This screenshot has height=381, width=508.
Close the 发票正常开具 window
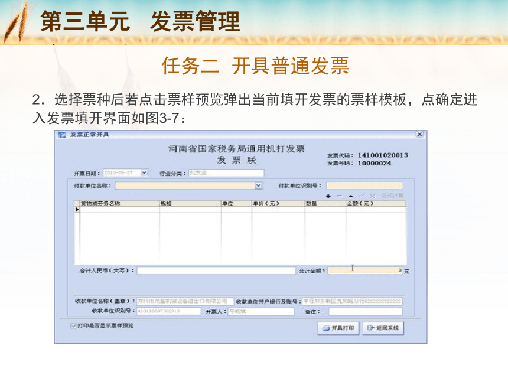(x=419, y=134)
